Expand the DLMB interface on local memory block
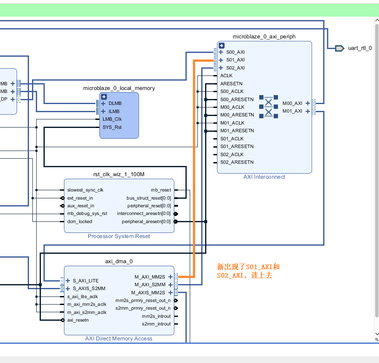379x363 pixels. pos(103,103)
